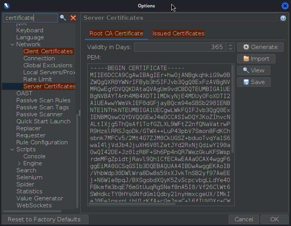Click the Generate certificate button

pyautogui.click(x=260, y=47)
